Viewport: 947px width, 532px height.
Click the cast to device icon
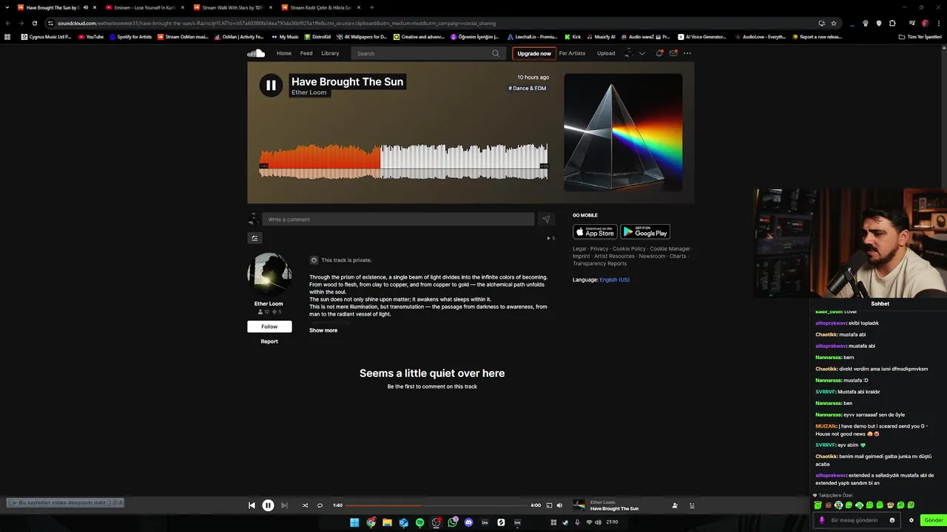(549, 505)
